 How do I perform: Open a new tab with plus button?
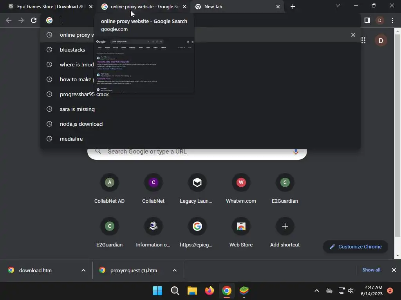click(293, 7)
